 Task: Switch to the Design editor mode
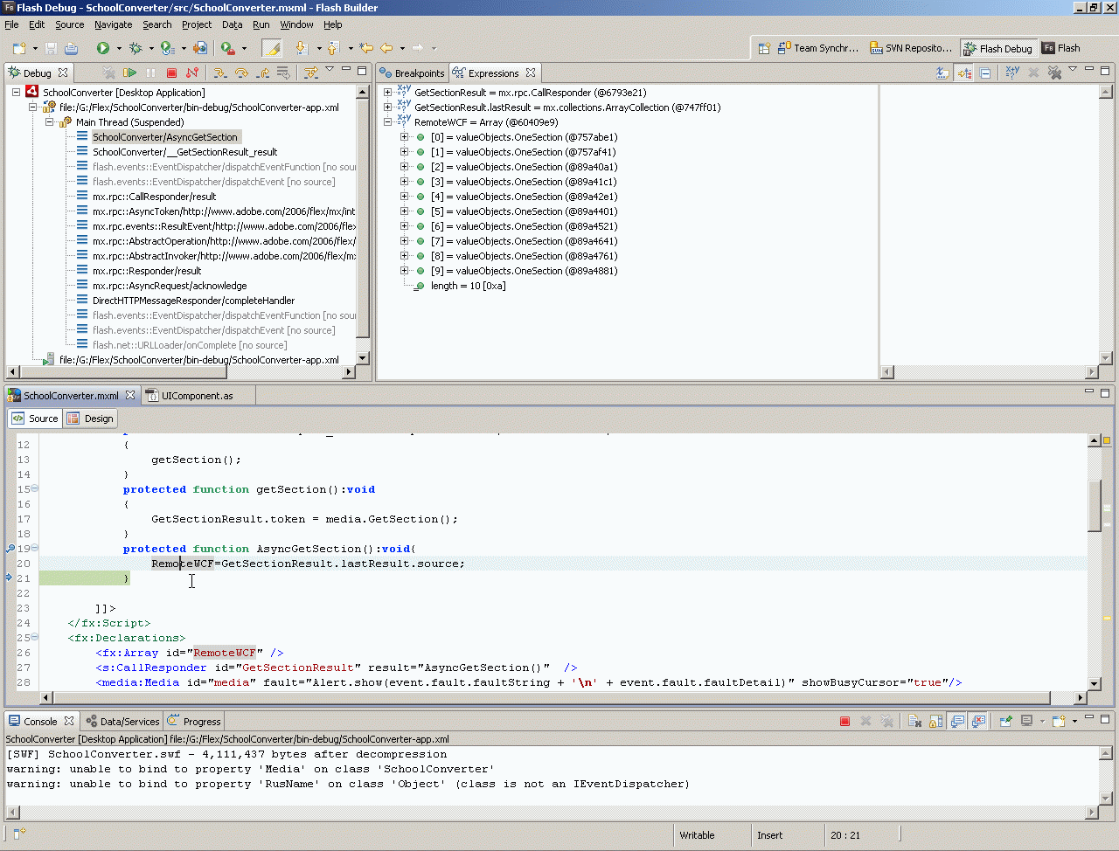[x=91, y=419]
